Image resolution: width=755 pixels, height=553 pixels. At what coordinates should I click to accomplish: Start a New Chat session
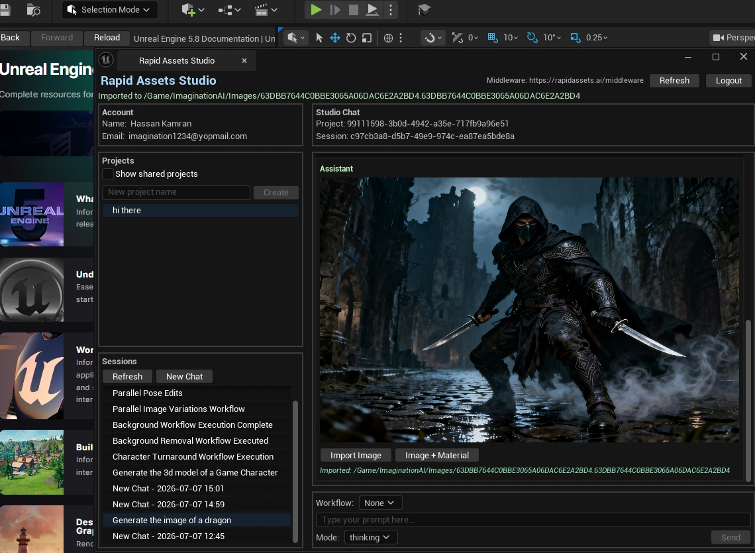coord(184,376)
